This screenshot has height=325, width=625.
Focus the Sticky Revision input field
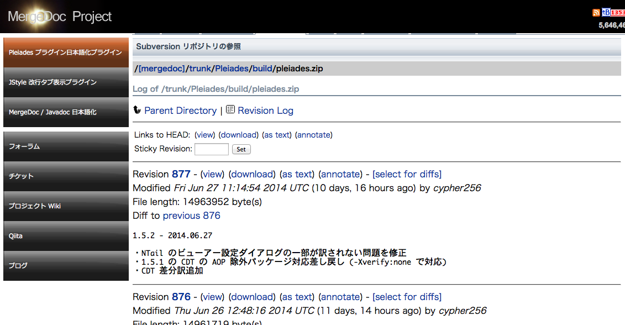211,149
